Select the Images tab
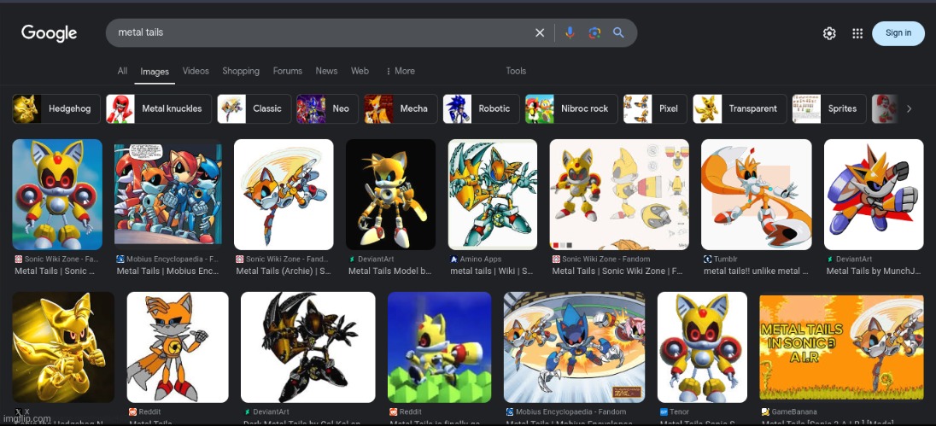Viewport: 936px width, 426px height. click(155, 72)
